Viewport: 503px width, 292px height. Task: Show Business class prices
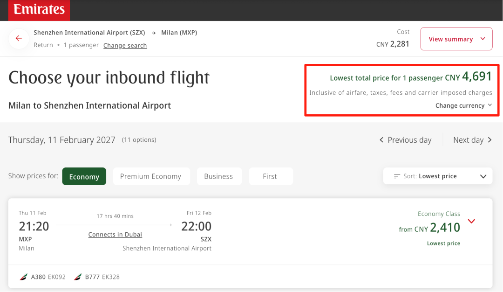(218, 176)
